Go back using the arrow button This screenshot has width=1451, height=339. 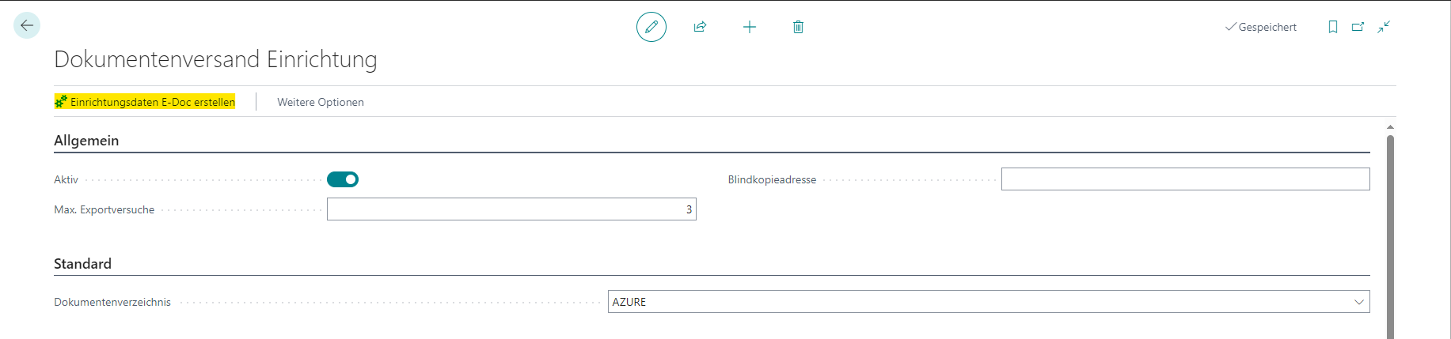tap(27, 26)
